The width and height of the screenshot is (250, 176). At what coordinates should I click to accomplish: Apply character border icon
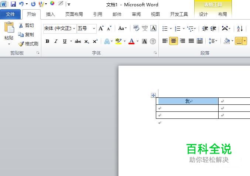click(153, 28)
